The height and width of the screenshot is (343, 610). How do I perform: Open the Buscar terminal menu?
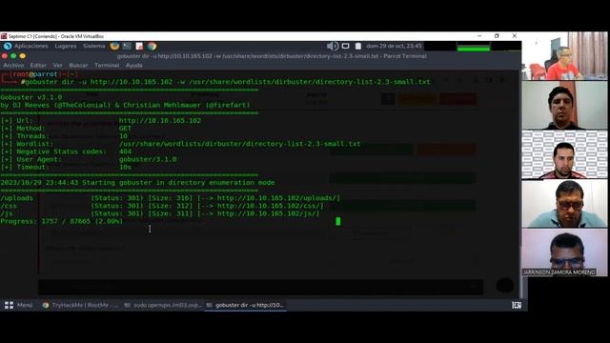[x=78, y=66]
